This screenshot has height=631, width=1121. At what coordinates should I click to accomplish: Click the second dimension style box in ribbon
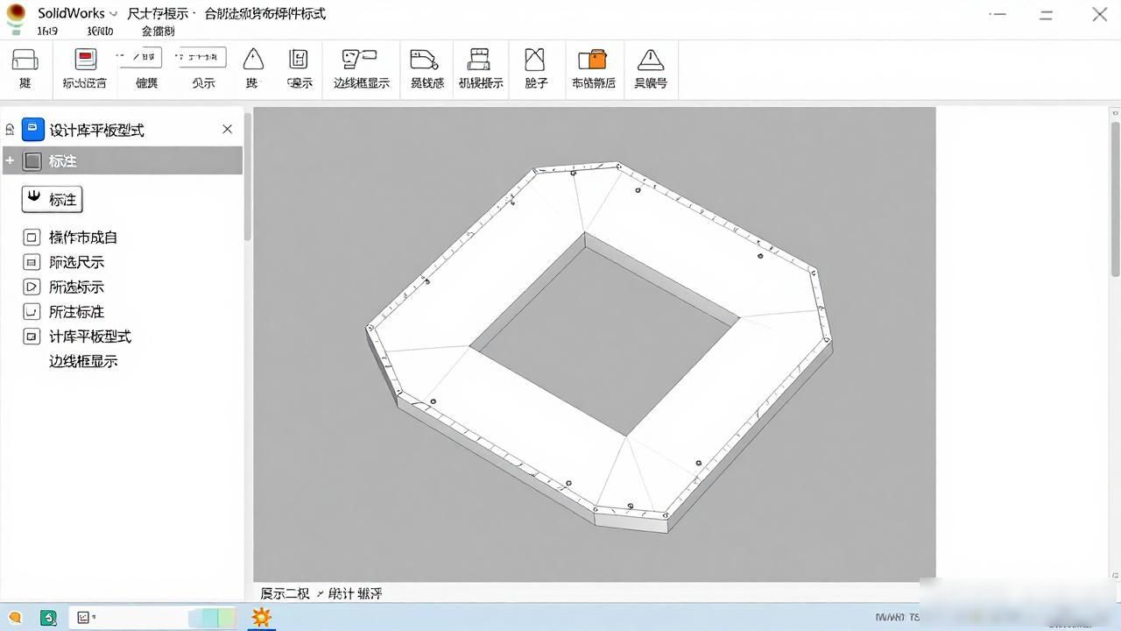201,58
